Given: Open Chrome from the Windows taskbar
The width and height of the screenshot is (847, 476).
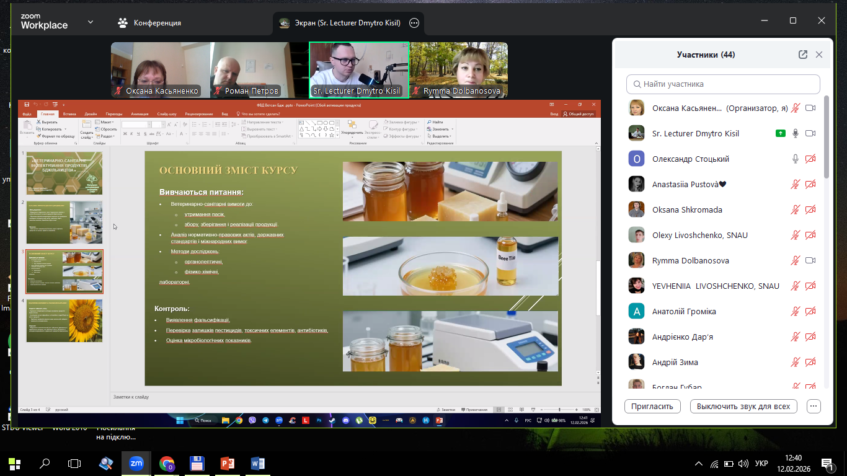Looking at the screenshot, I should 167,463.
